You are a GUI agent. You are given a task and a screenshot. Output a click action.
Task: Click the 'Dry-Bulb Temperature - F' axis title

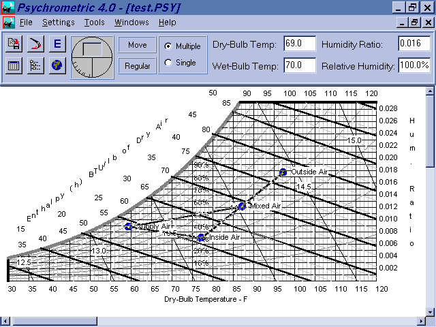[206, 299]
